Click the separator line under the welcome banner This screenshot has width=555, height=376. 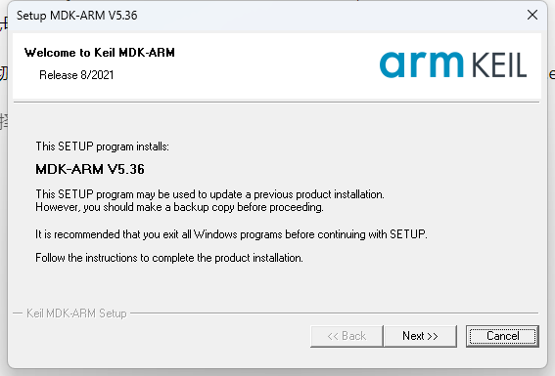[276, 102]
